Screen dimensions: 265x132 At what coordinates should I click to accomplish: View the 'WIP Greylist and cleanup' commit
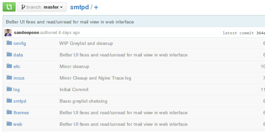(86, 43)
